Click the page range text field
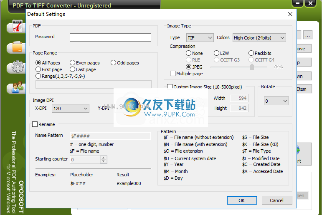 pyautogui.click(x=94, y=84)
